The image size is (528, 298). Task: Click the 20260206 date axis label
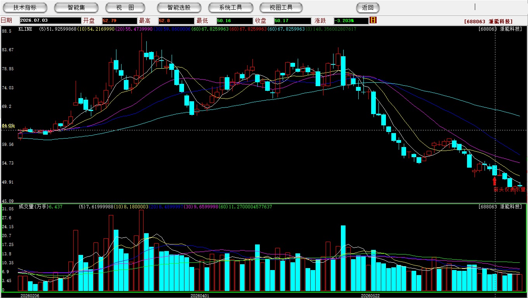pyautogui.click(x=30, y=295)
